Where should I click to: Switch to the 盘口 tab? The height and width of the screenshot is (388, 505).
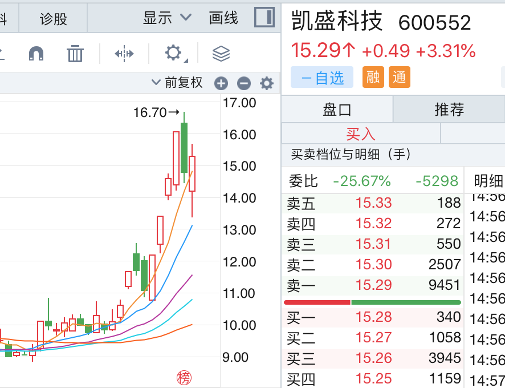(337, 109)
